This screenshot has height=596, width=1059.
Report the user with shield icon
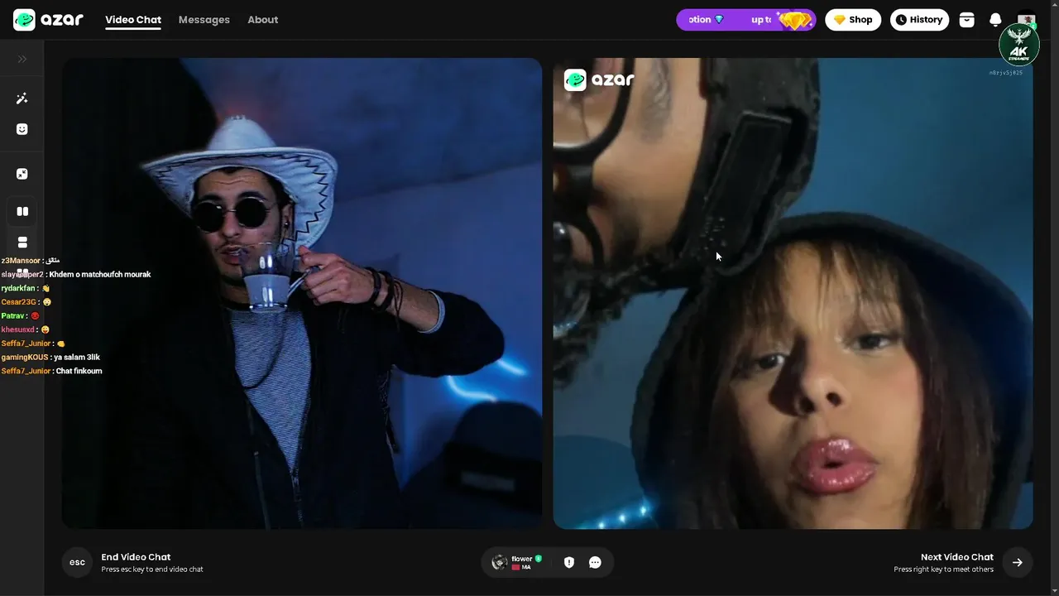569,563
